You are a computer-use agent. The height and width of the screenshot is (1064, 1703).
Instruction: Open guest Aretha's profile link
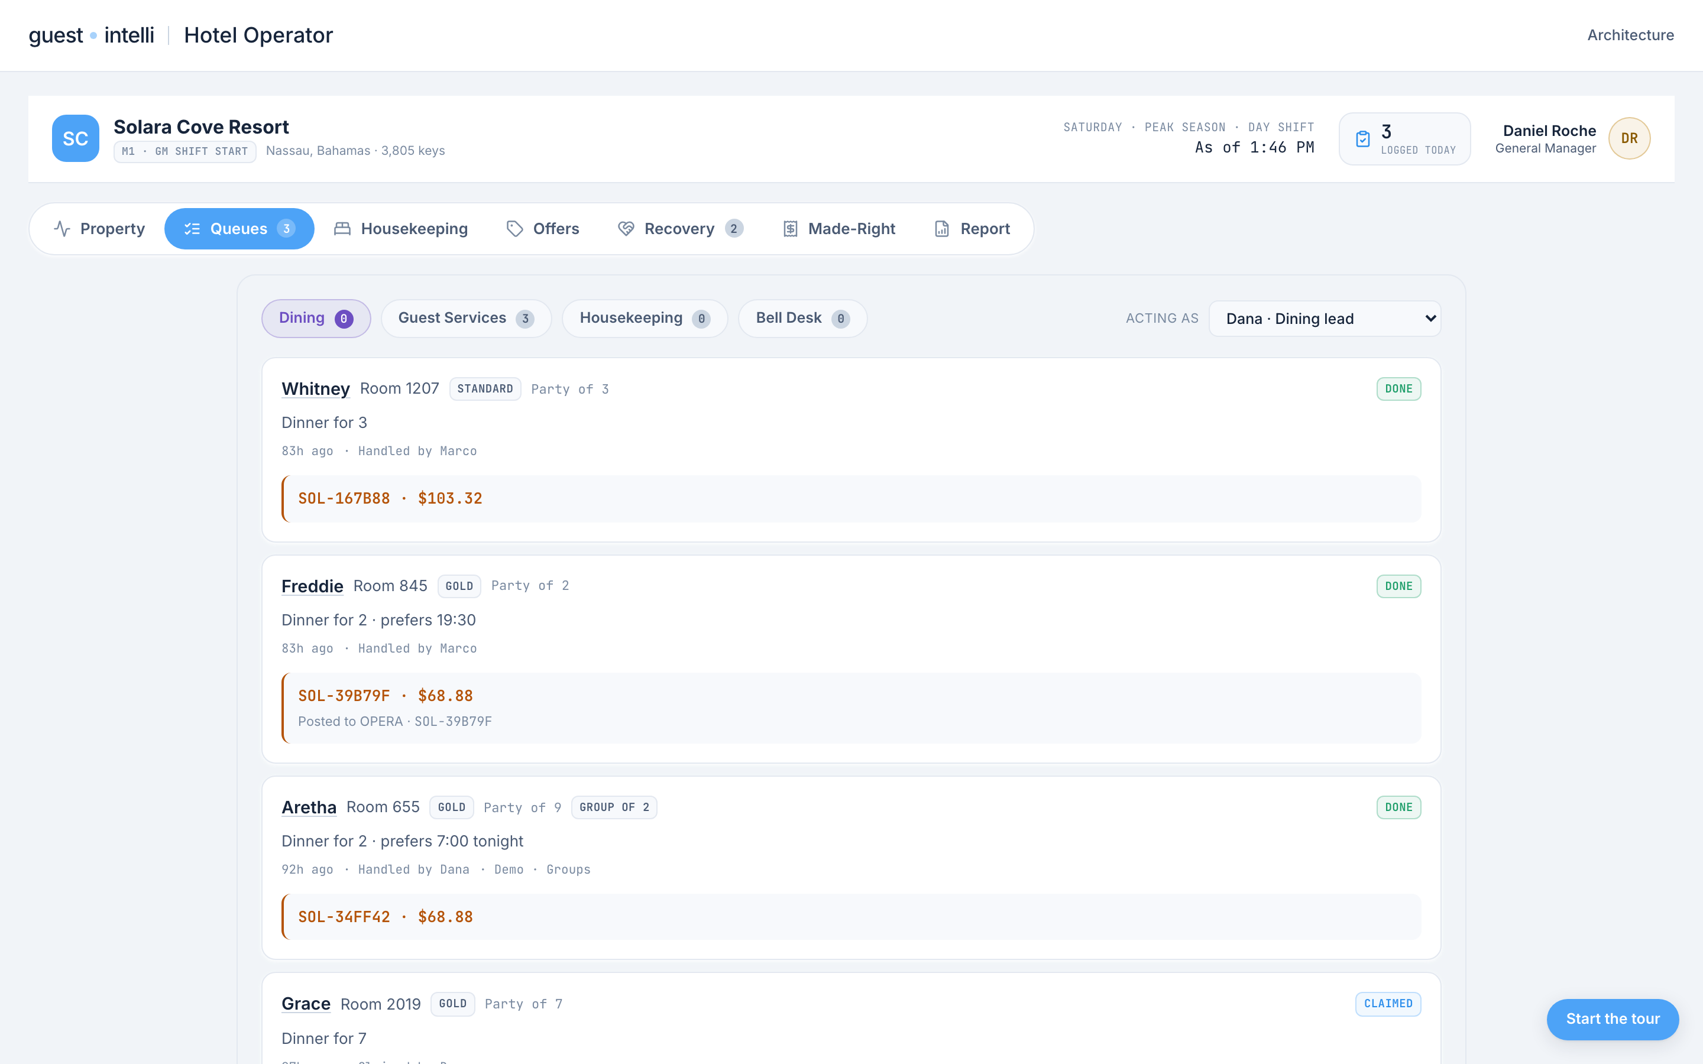(x=309, y=807)
